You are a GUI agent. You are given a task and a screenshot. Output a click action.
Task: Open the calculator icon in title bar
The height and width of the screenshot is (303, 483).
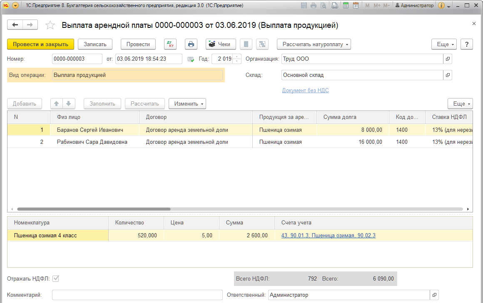pyautogui.click(x=346, y=5)
